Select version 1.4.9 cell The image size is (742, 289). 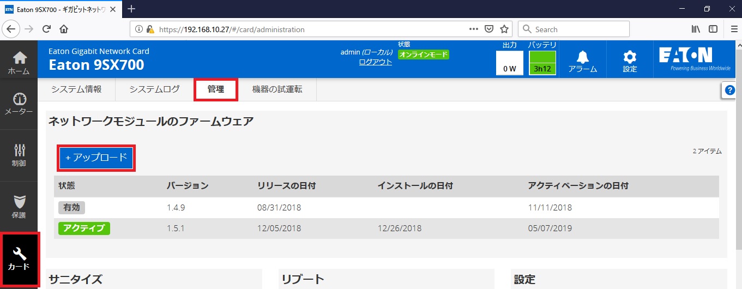pyautogui.click(x=176, y=207)
